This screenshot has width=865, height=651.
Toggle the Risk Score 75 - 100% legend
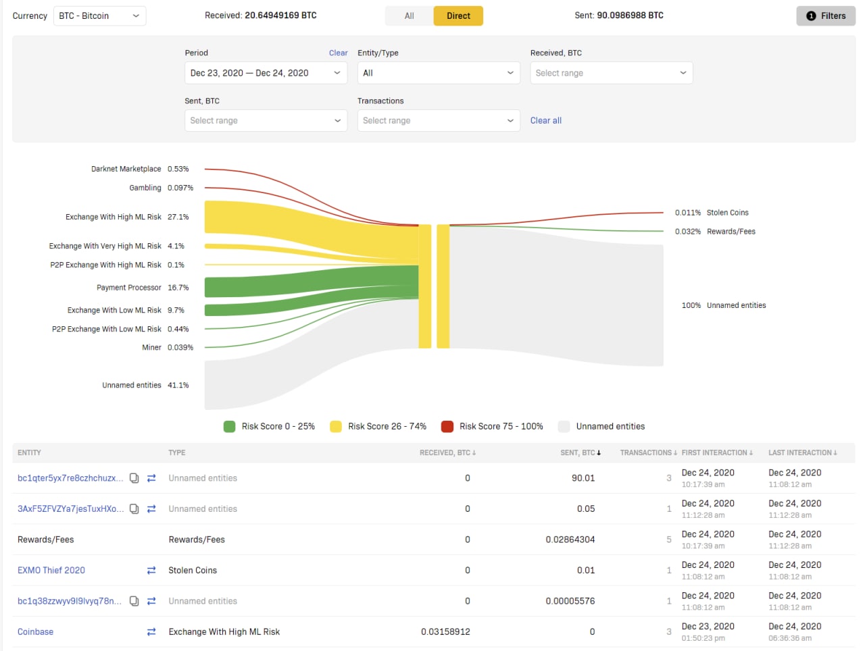492,427
